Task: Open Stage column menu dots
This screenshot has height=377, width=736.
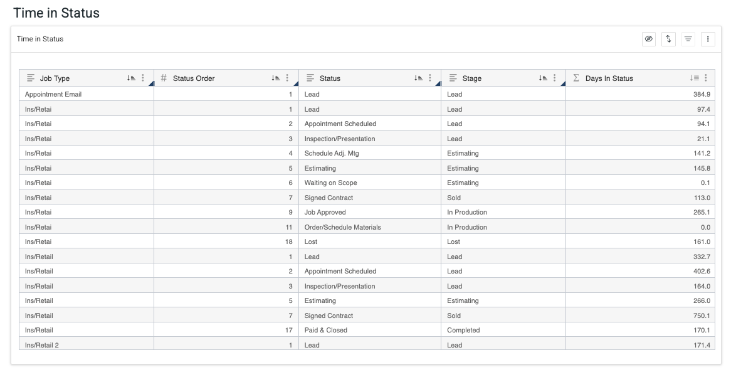Action: 554,78
